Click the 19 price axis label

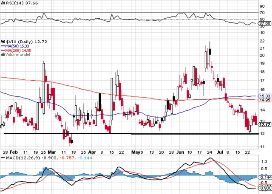pyautogui.click(x=262, y=63)
